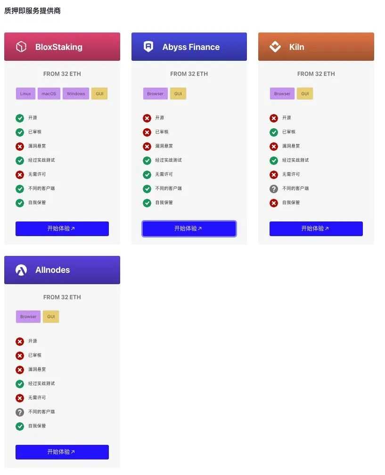Click 开始体验 on the Abyss Finance card

[x=189, y=229]
